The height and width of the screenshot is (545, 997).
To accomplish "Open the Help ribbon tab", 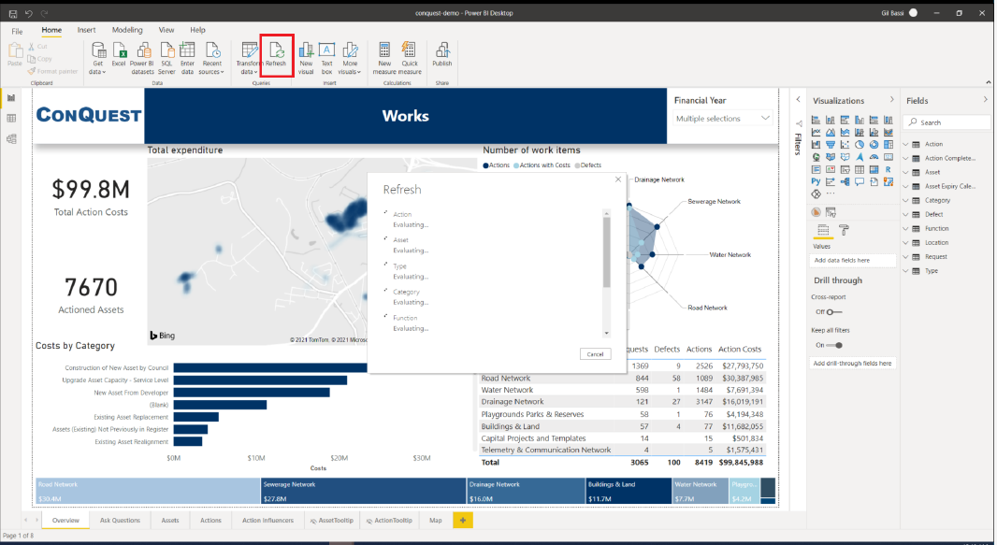I will tap(197, 30).
